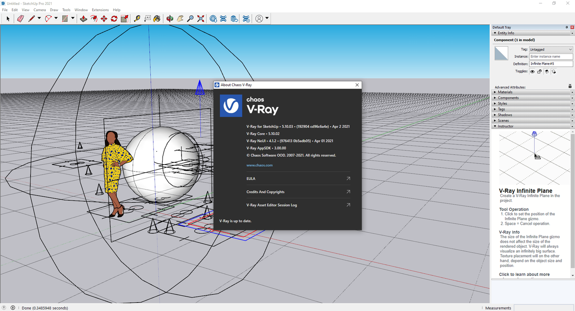This screenshot has height=311, width=575.
Task: Select the Rectangle shape tool
Action: pos(65,18)
